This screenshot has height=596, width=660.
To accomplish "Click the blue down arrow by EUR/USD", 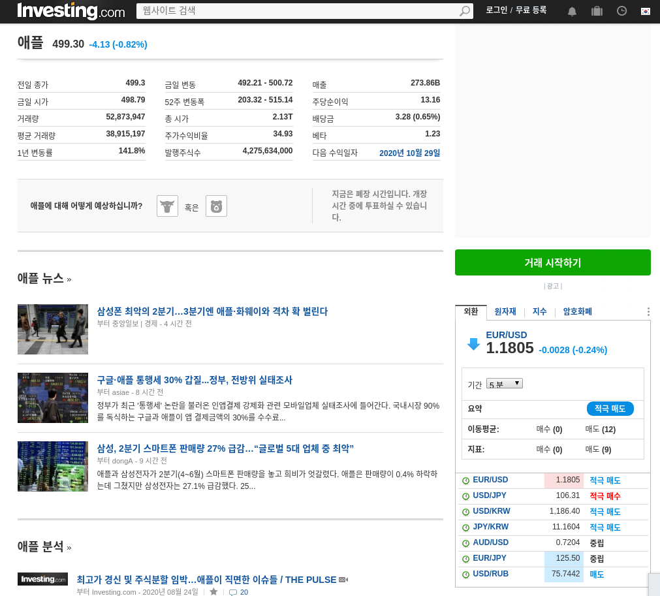I will click(x=473, y=344).
